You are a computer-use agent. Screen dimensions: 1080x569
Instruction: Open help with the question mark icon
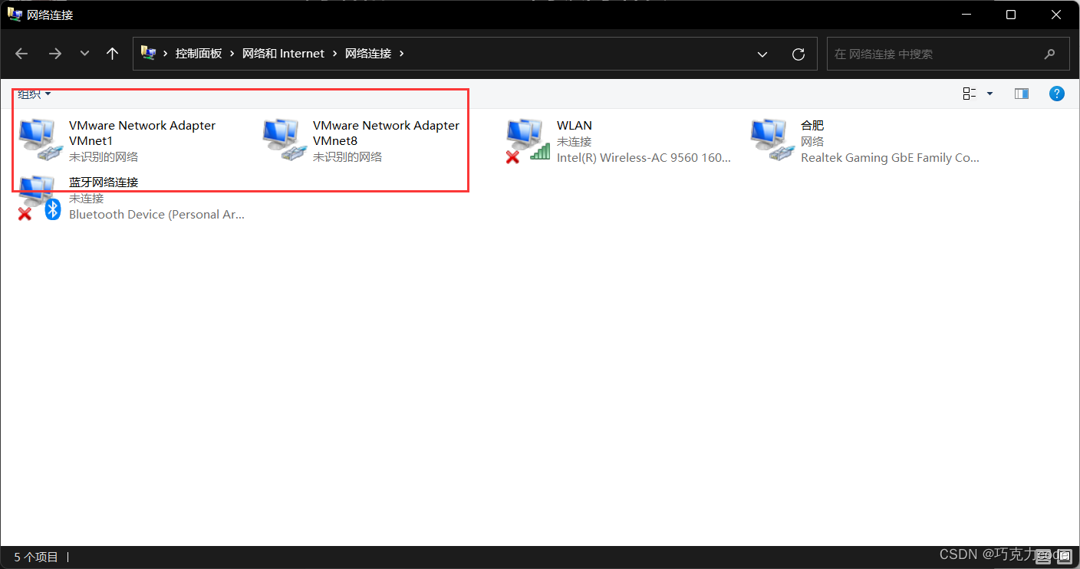(1057, 94)
